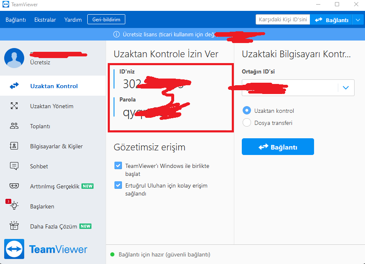
Task: Click the user profile avatar icon
Action: (14, 58)
